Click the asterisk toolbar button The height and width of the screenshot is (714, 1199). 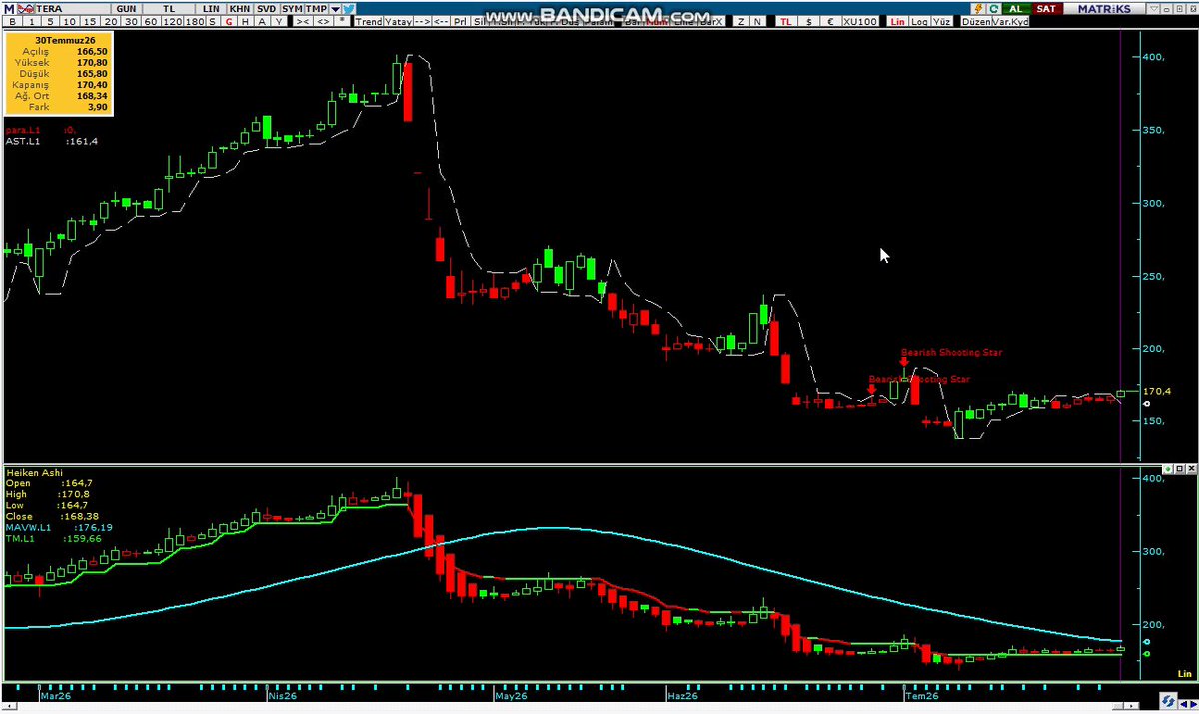point(343,21)
